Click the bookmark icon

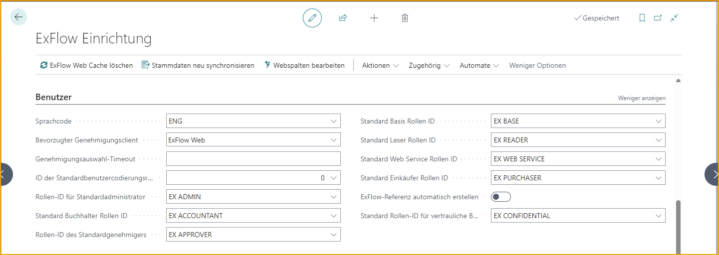pos(642,18)
